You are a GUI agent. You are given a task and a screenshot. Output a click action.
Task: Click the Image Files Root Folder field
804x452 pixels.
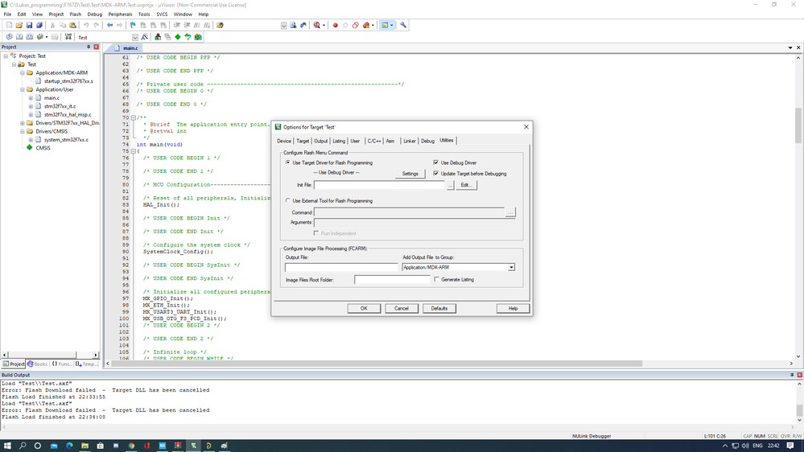pos(392,280)
